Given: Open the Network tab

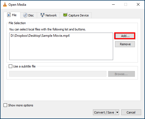Looking at the screenshot, I should click(49, 15).
